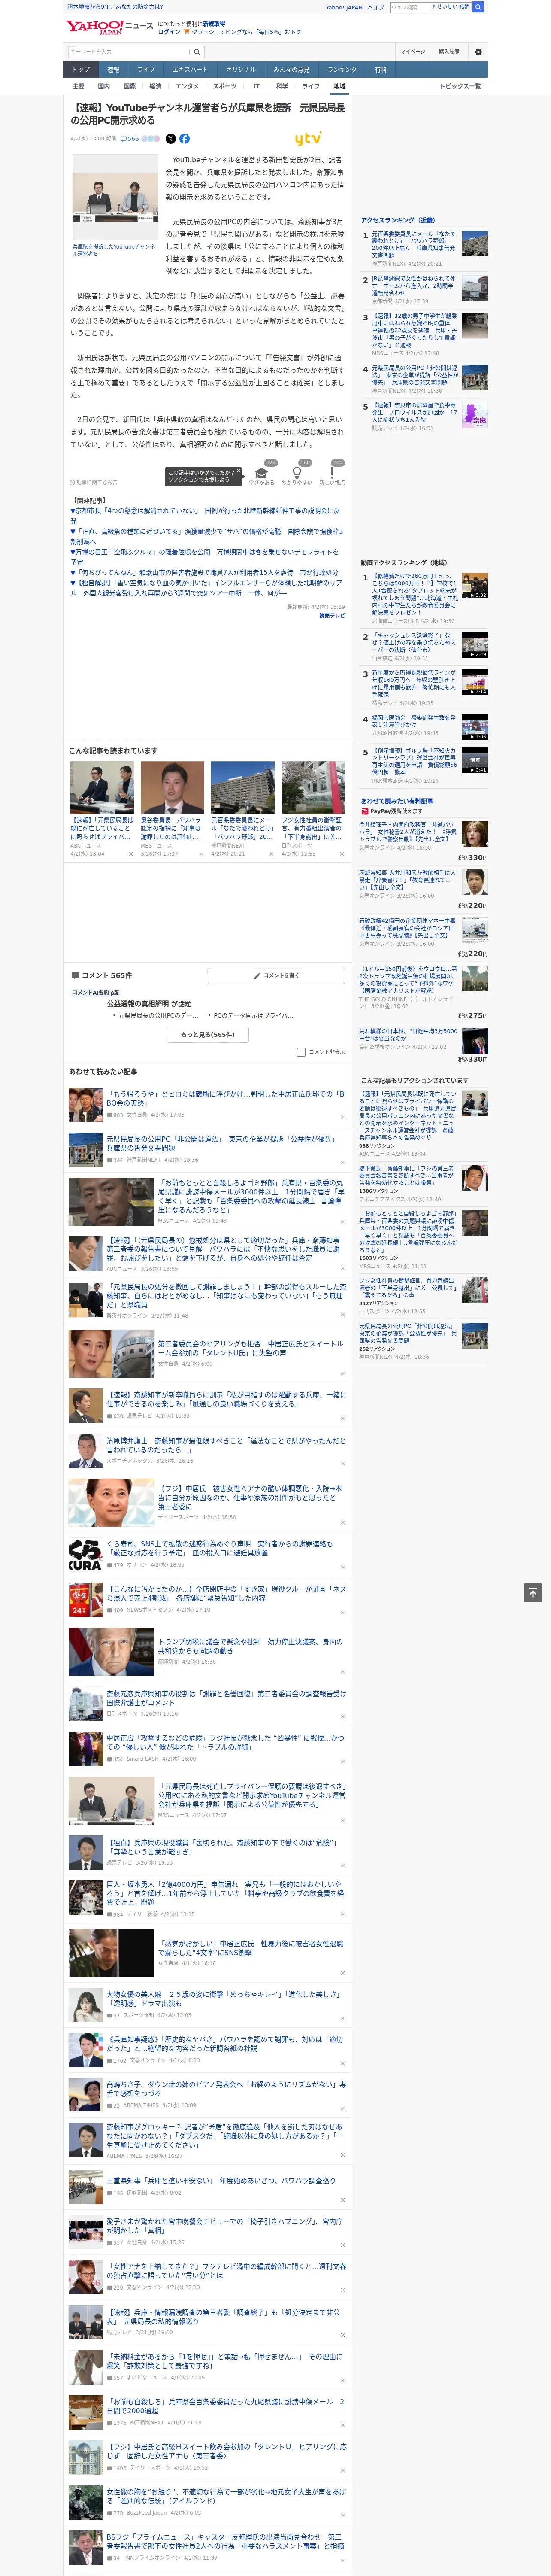Click マイページ link
Image resolution: width=551 pixels, height=2576 pixels.
coord(413,51)
